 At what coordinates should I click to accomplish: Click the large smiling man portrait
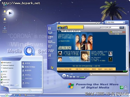(x=85, y=56)
